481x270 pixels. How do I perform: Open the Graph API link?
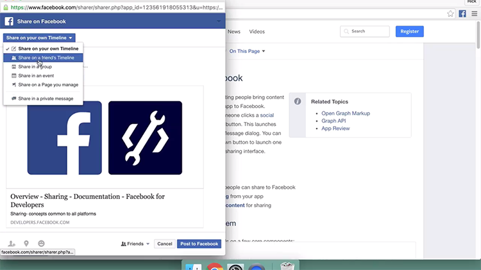point(333,121)
